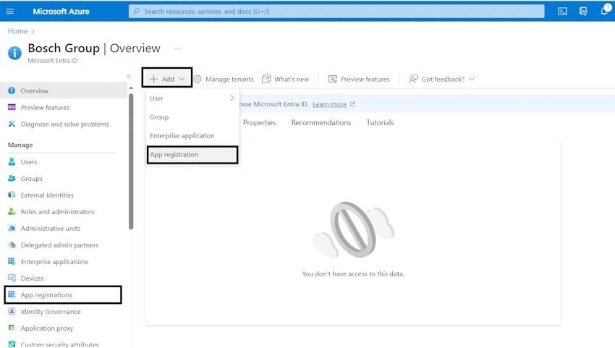Switch to the Recommendations tab
This screenshot has height=348, width=615.
[321, 122]
